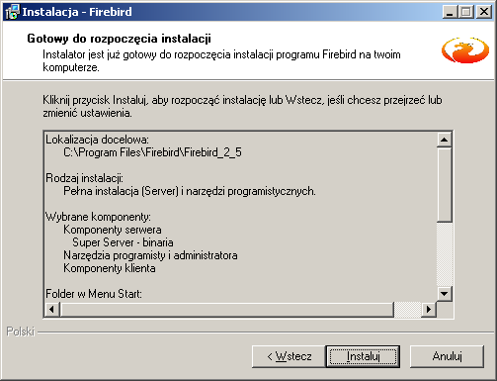The width and height of the screenshot is (497, 381).
Task: Click the horizontal scrollbar thumb in the summary box
Action: 227,309
